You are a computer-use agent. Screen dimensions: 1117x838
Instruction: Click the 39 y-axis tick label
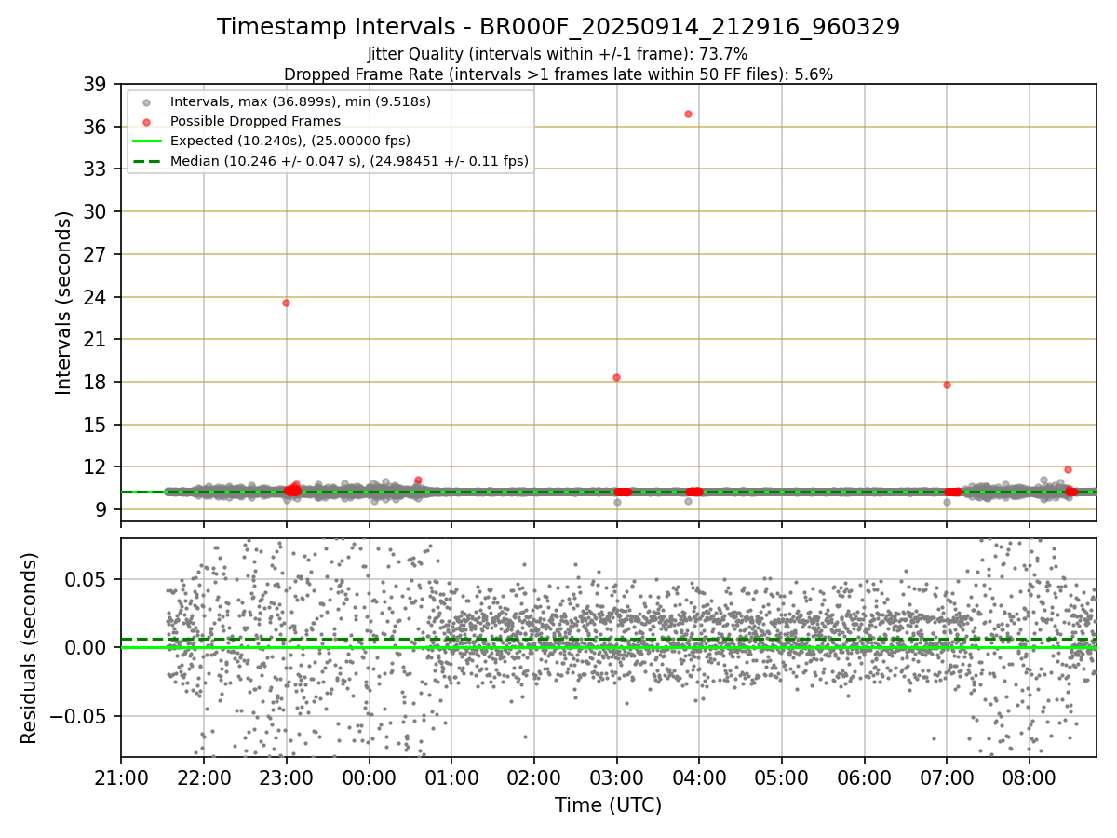[94, 85]
